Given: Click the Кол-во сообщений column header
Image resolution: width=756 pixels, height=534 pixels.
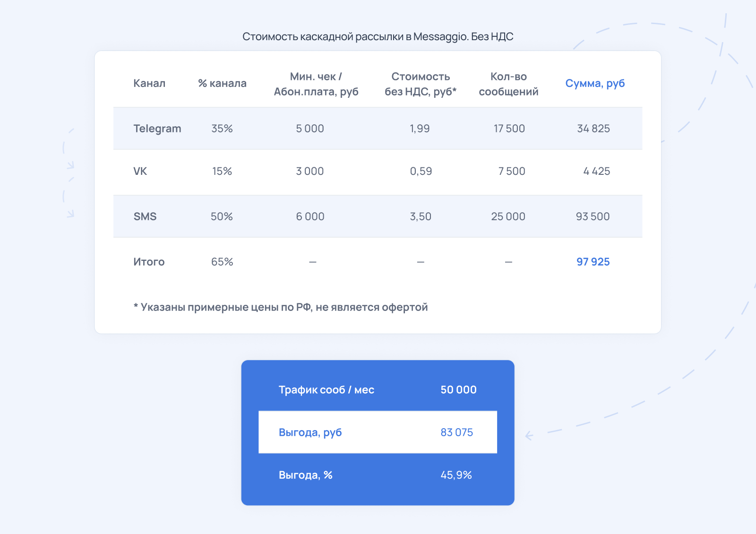Looking at the screenshot, I should 508,84.
